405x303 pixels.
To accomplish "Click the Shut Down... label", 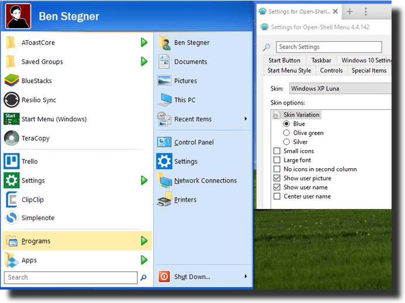I will tap(192, 277).
